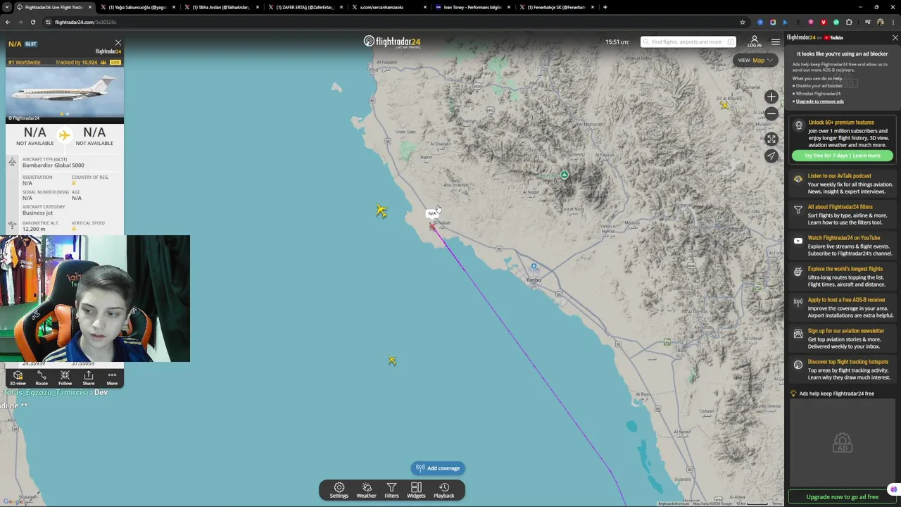Select yellow aircraft west of coast
This screenshot has height=507, width=901.
[x=381, y=211]
